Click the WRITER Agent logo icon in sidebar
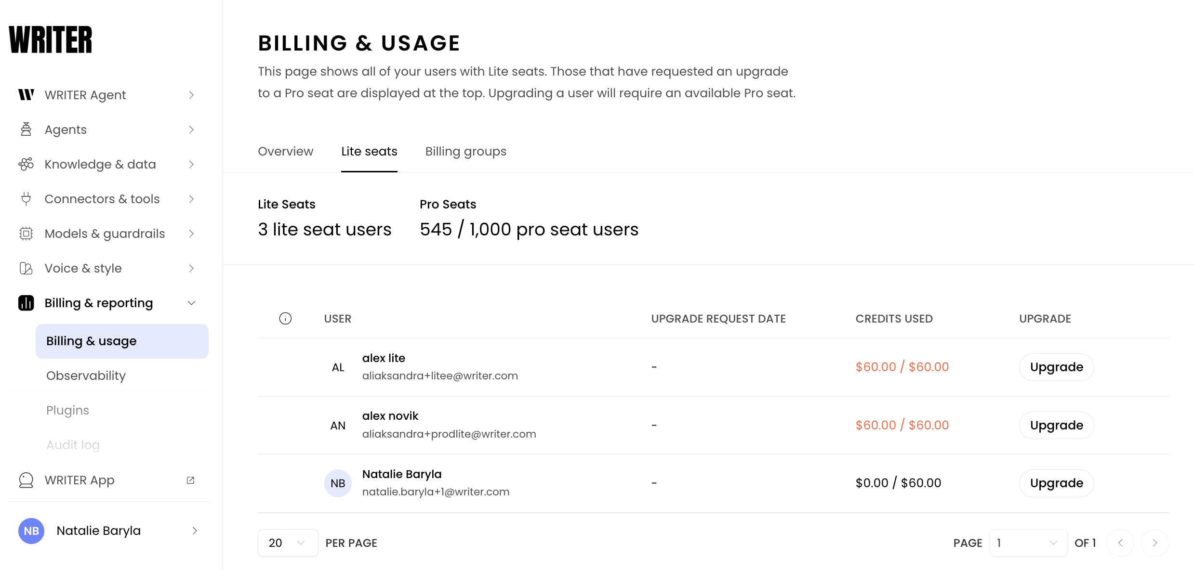The width and height of the screenshot is (1194, 570). (26, 95)
